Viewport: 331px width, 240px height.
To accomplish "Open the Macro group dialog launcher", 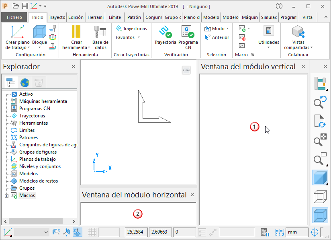I will tap(253, 55).
